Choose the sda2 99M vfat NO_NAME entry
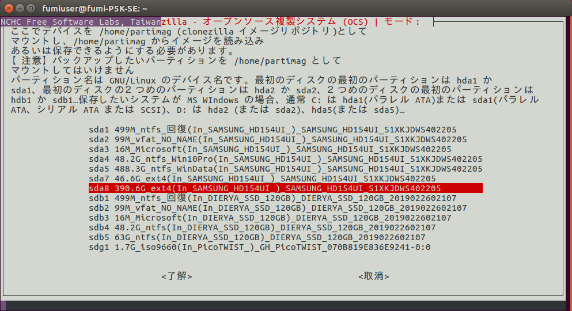The width and height of the screenshot is (572, 311). (278, 139)
